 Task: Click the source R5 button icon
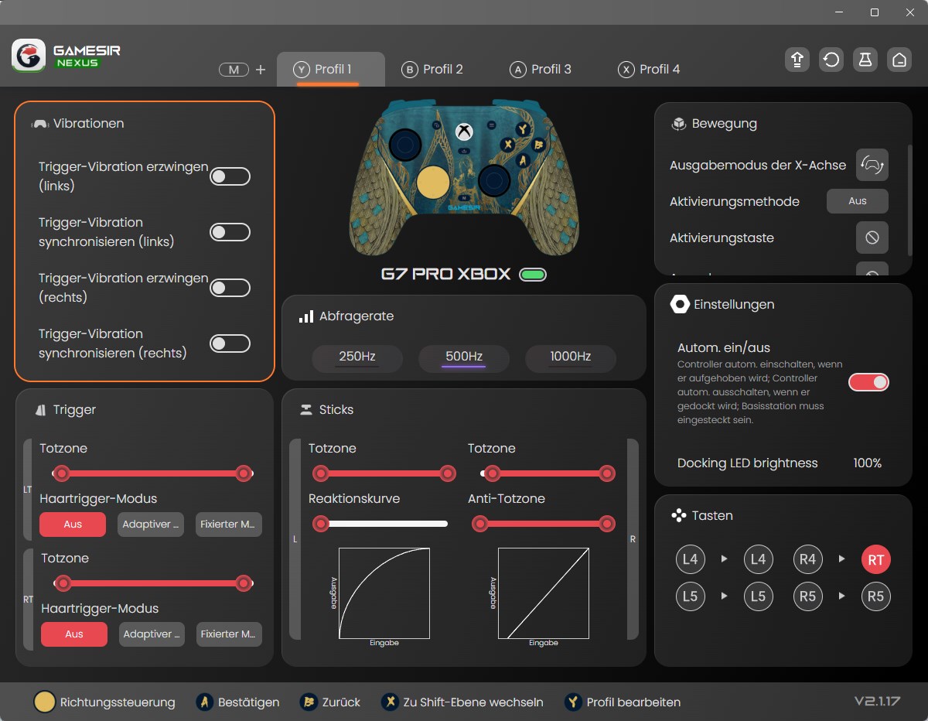coord(807,596)
